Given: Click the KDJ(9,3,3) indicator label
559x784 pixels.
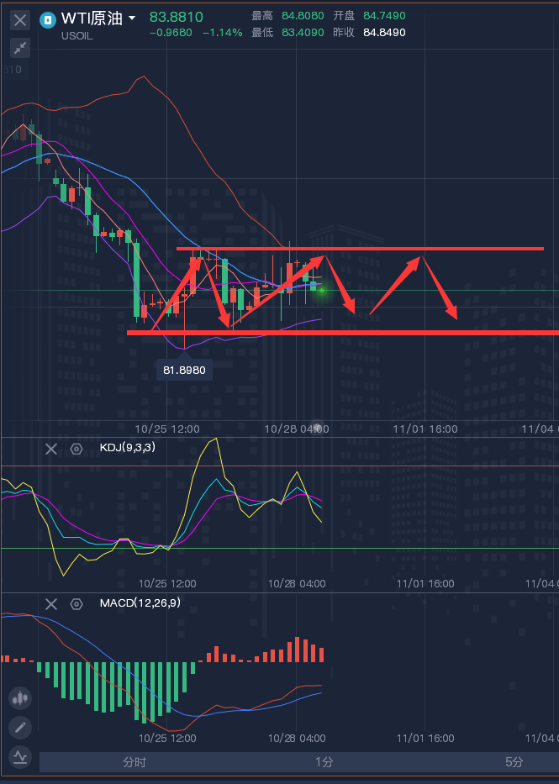Looking at the screenshot, I should tap(127, 448).
